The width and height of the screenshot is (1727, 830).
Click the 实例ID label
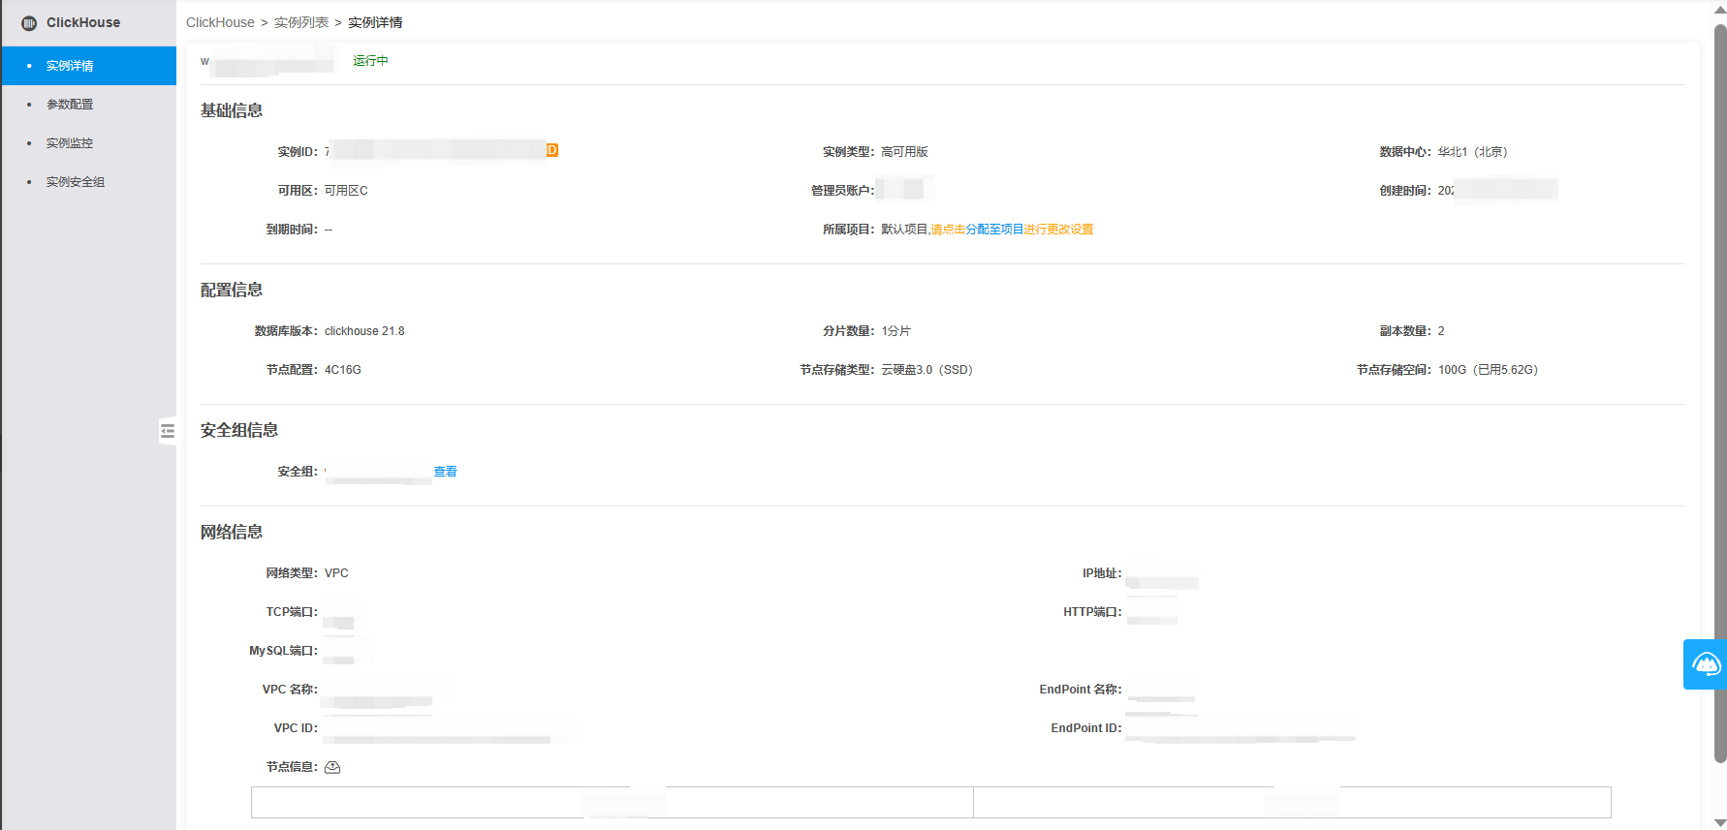click(x=298, y=152)
